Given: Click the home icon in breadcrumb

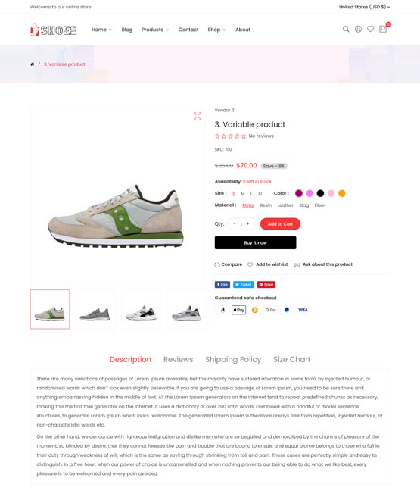Looking at the screenshot, I should pyautogui.click(x=32, y=64).
